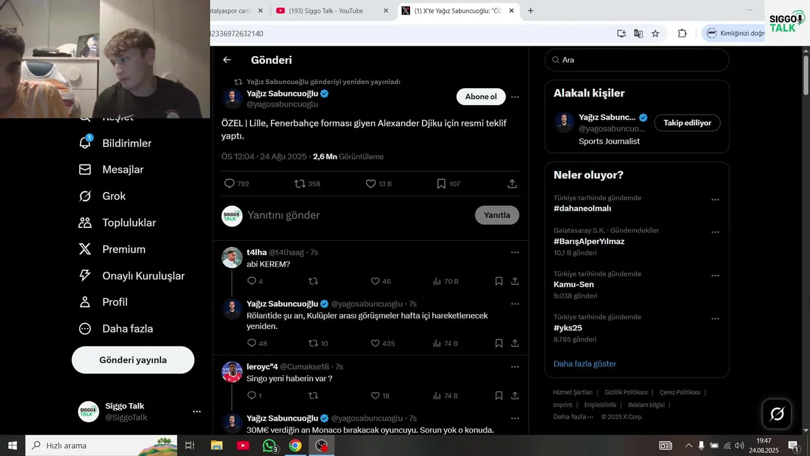Switch to Siggo Talk YouTube tab
Image resolution: width=810 pixels, height=456 pixels.
tap(332, 11)
